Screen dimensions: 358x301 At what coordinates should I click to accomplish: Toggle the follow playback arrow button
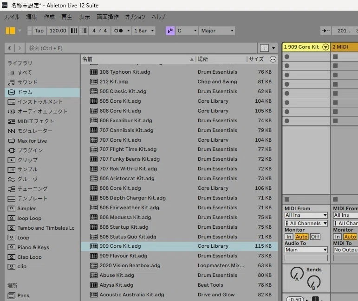325,31
